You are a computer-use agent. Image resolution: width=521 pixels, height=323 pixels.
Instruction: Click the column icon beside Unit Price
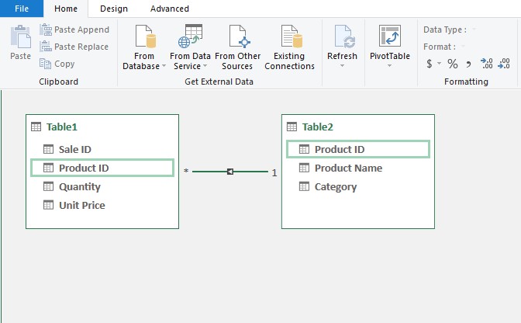[48, 205]
